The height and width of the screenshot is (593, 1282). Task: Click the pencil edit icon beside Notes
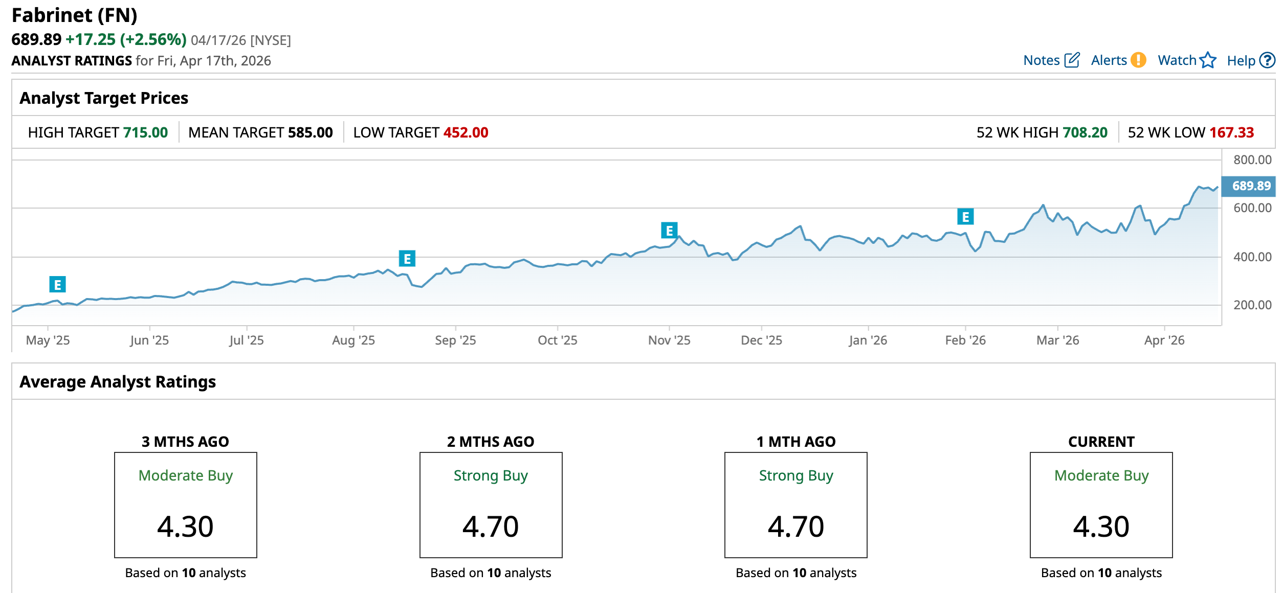click(x=1072, y=60)
